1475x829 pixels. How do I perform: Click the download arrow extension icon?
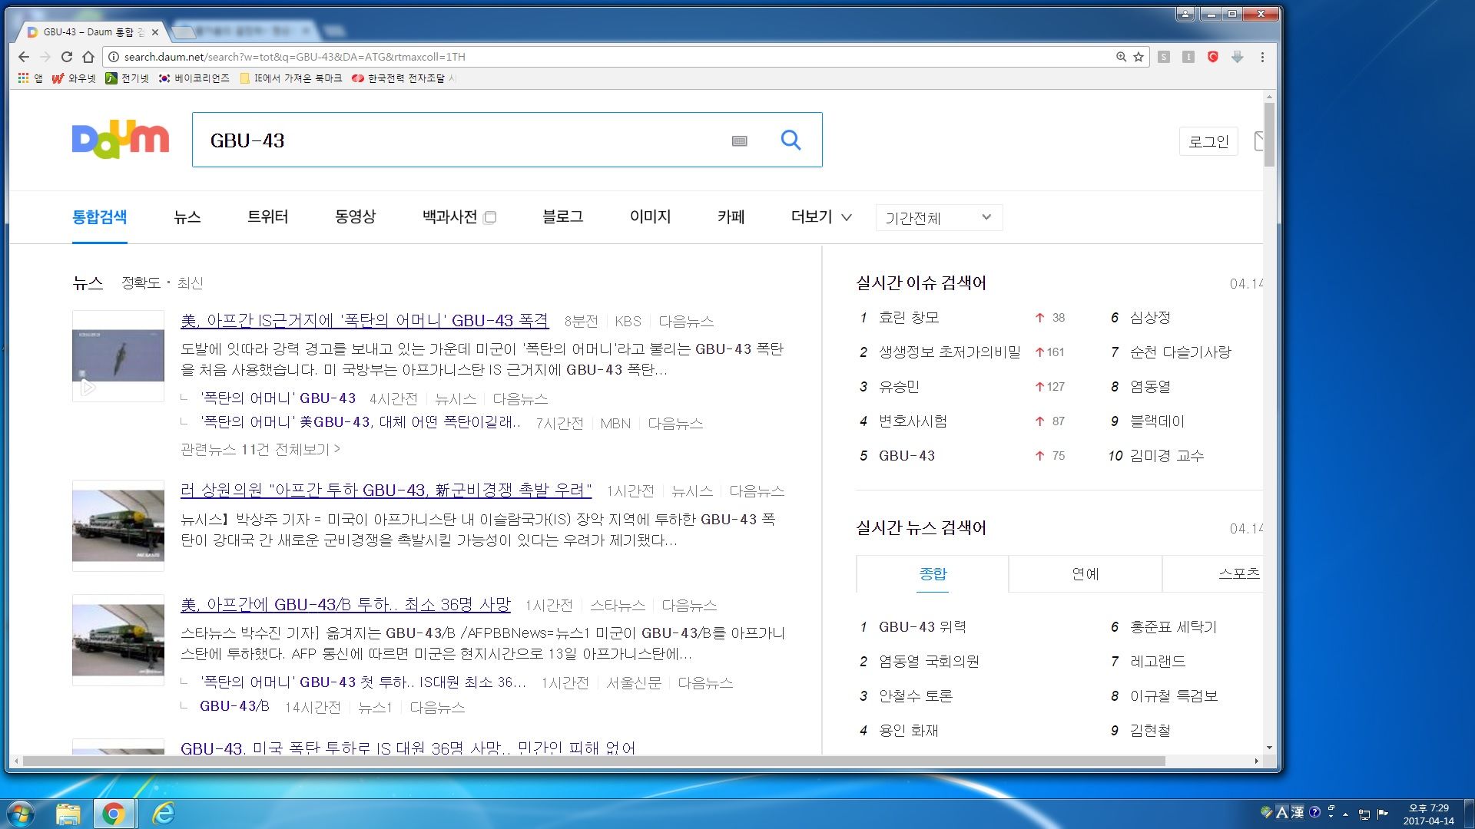pos(1238,57)
